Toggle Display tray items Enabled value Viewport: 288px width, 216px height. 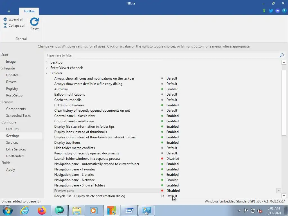coord(172,143)
